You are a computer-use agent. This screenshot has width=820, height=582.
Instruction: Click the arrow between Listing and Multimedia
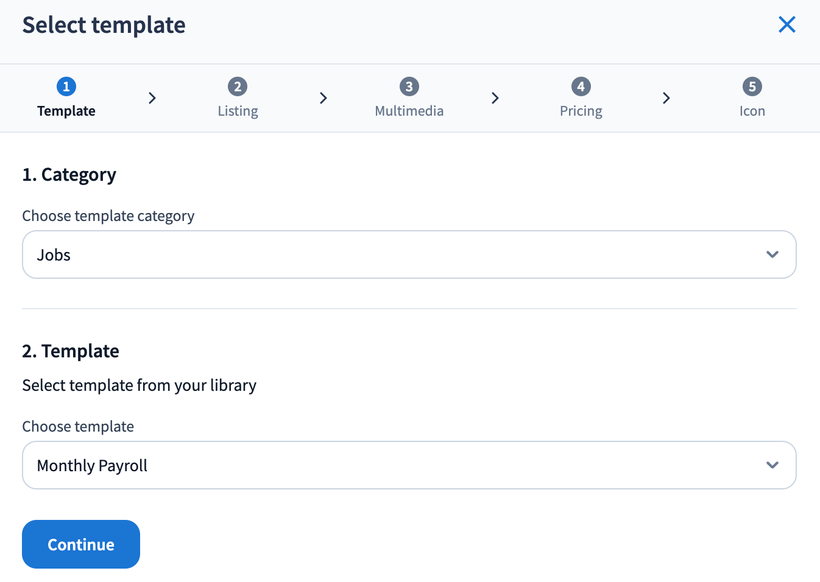coord(323,98)
